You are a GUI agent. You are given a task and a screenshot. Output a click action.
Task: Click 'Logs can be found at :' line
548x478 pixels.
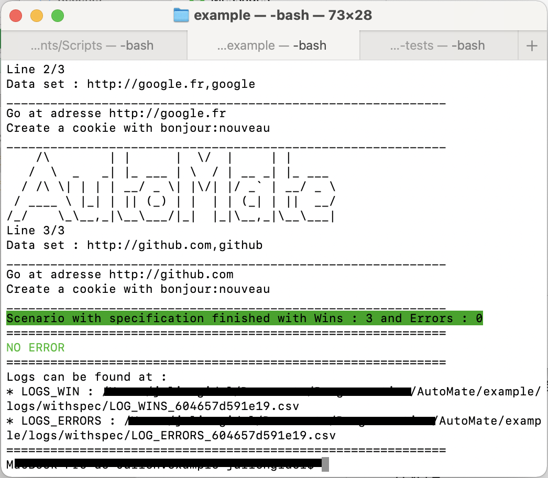(86, 377)
